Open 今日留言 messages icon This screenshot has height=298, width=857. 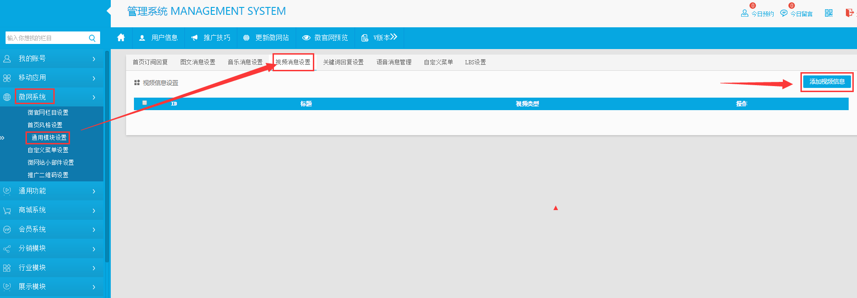point(784,13)
